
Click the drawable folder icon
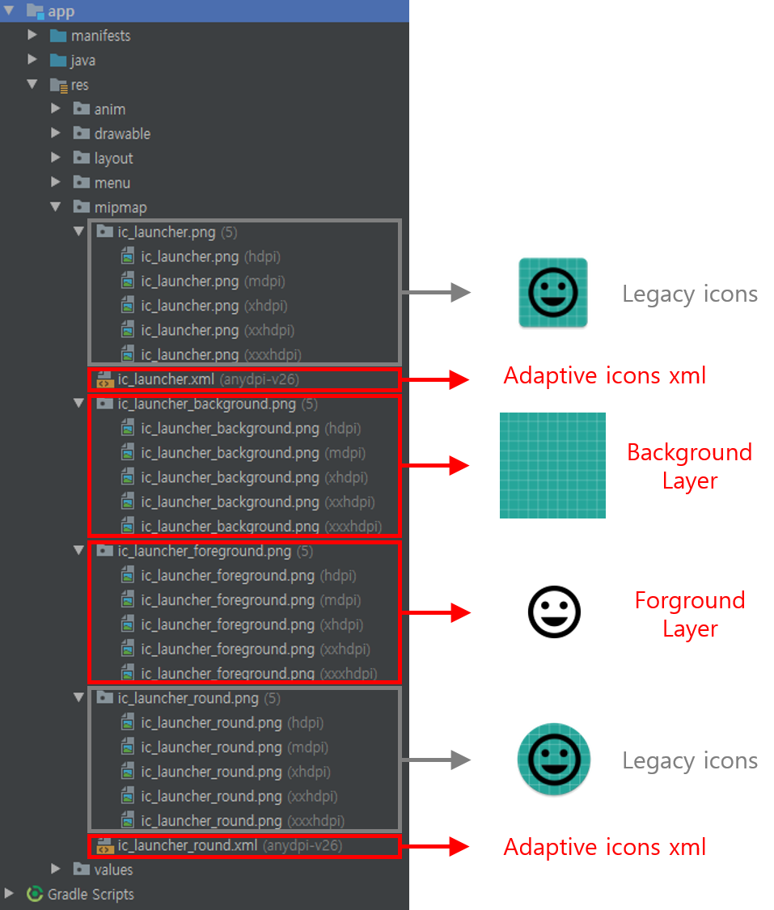[82, 133]
